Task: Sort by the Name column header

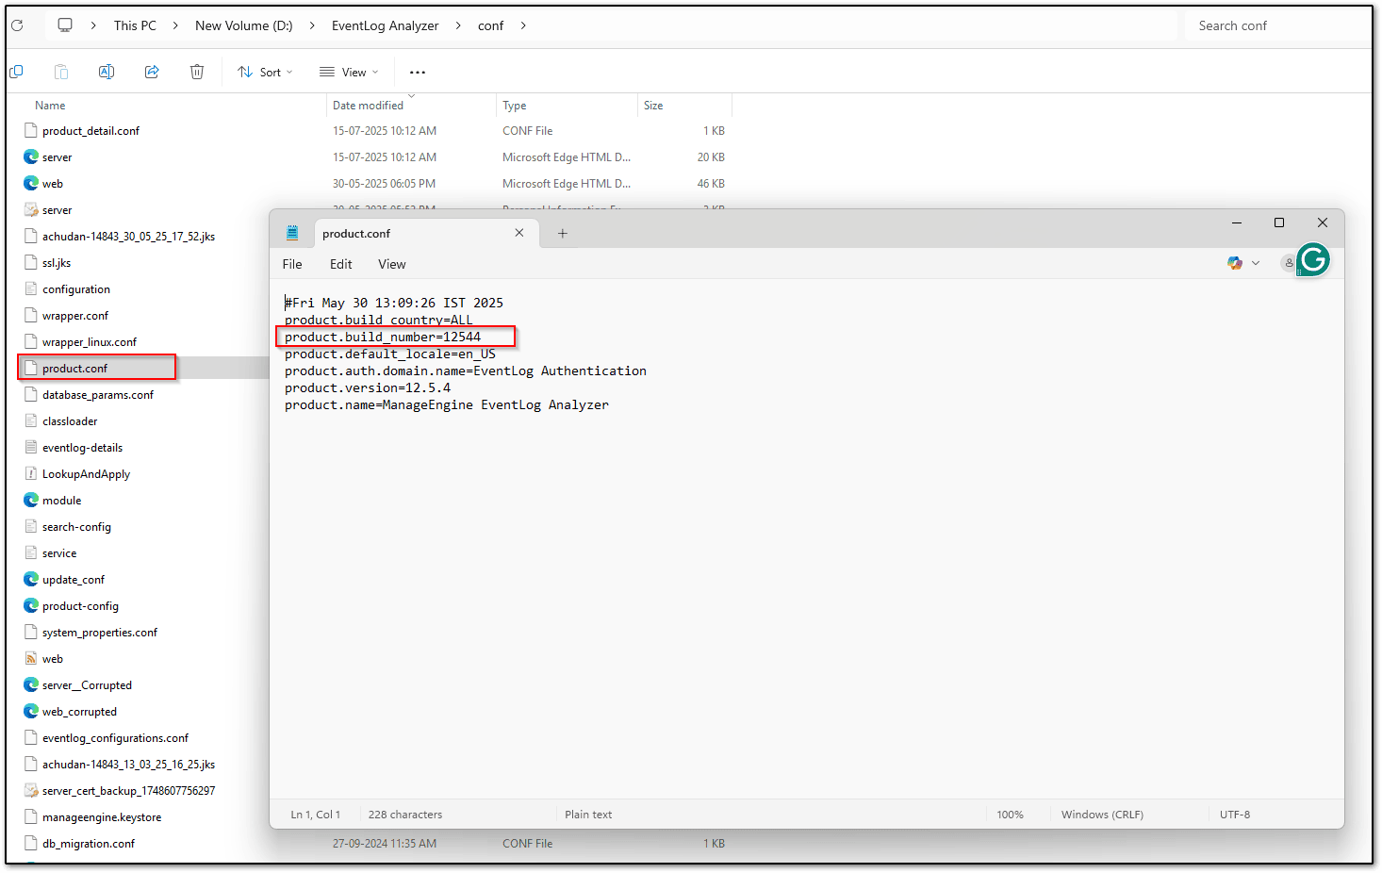Action: [50, 106]
